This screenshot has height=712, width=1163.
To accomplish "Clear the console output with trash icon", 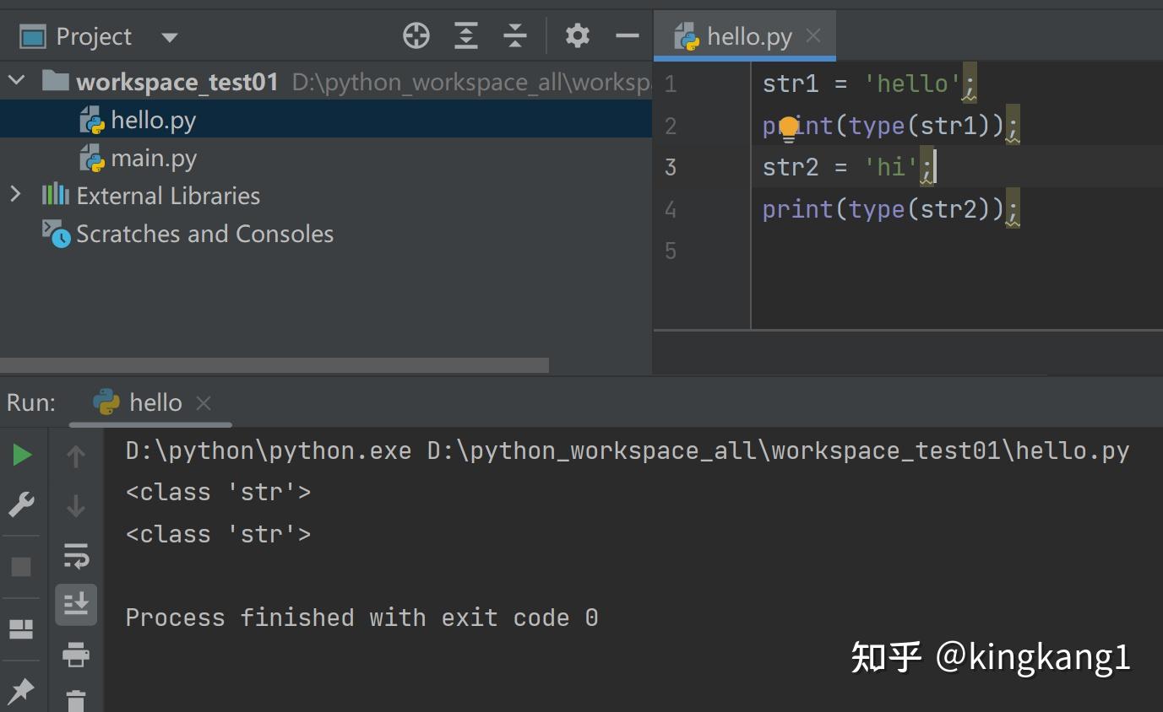I will coord(75,701).
